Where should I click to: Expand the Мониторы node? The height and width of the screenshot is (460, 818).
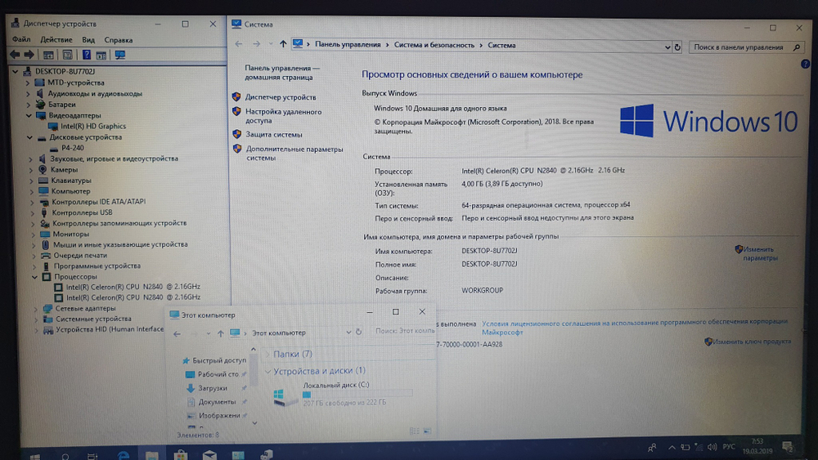pyautogui.click(x=33, y=234)
